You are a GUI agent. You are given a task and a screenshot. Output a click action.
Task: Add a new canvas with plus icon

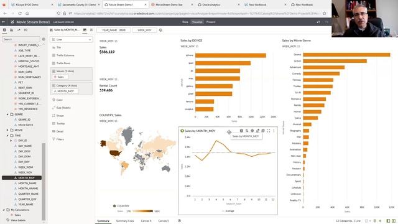(180, 221)
